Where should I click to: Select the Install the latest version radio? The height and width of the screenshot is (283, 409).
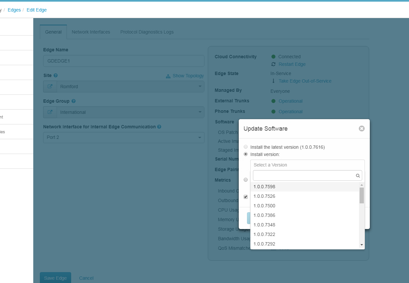click(246, 147)
